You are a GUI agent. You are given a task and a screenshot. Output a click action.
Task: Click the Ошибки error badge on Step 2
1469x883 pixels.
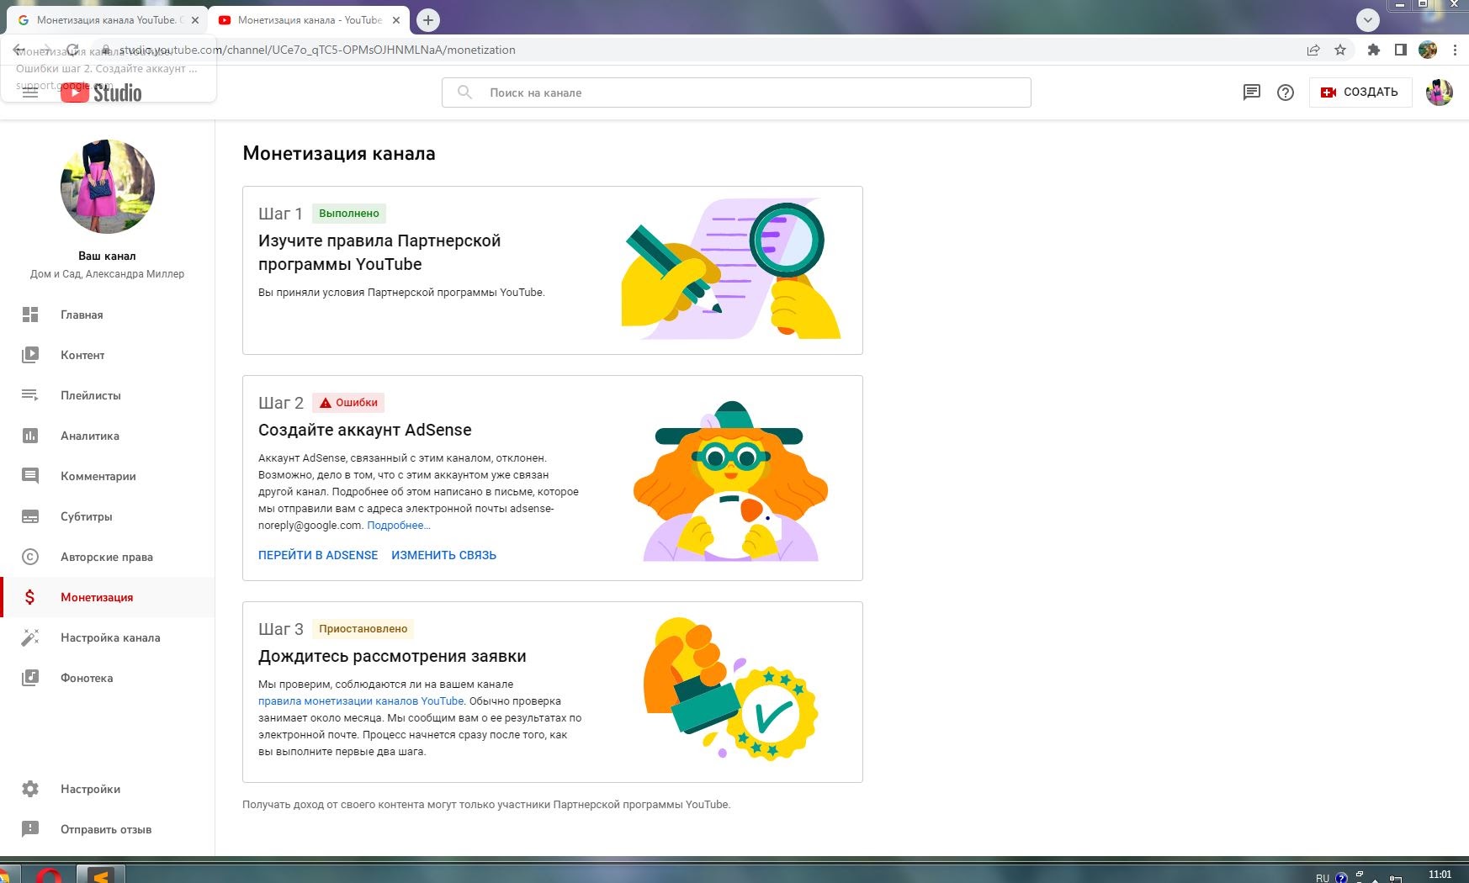[348, 403]
